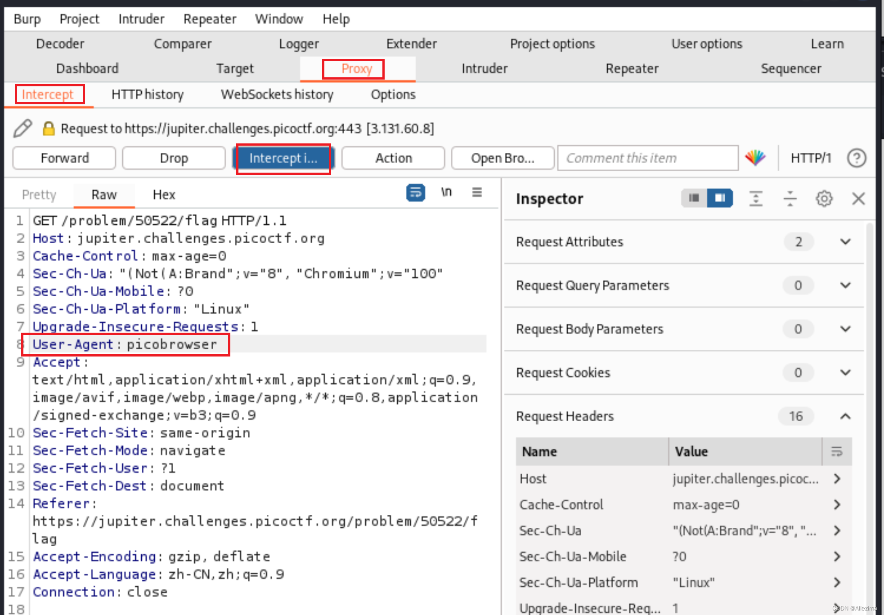
Task: Expand Request Cookies section
Action: 845,373
